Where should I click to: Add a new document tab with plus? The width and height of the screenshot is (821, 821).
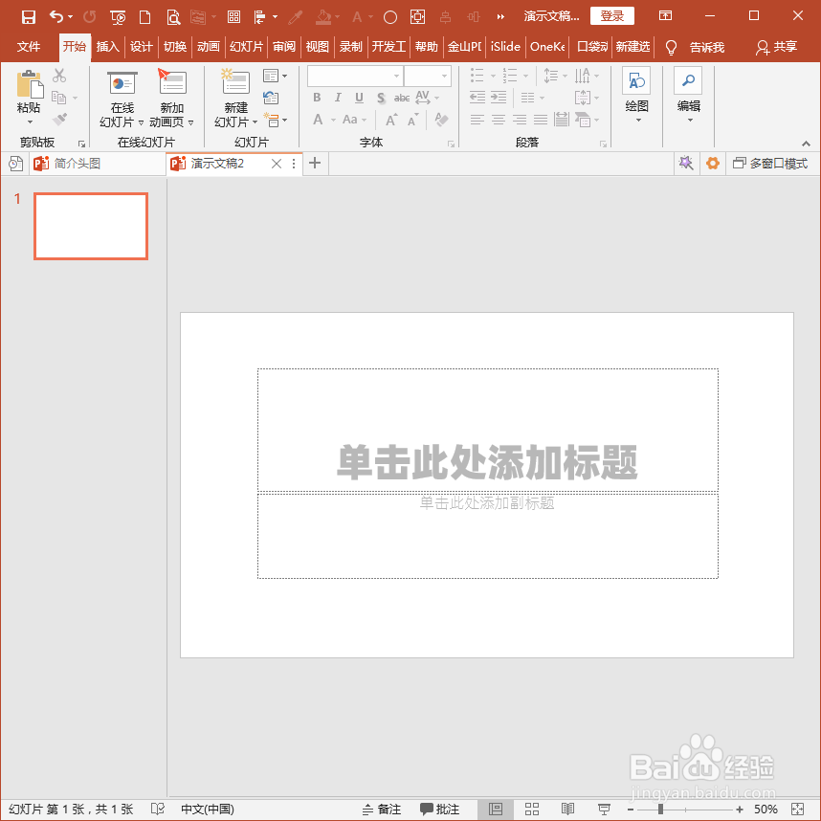[x=315, y=163]
